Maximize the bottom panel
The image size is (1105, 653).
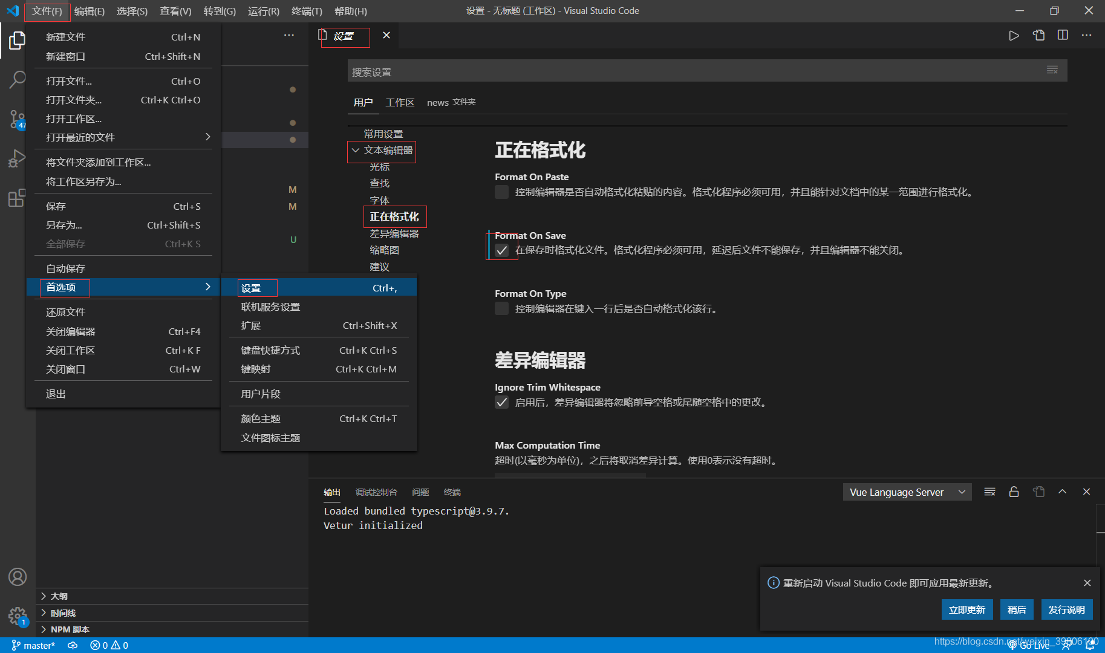click(x=1062, y=492)
